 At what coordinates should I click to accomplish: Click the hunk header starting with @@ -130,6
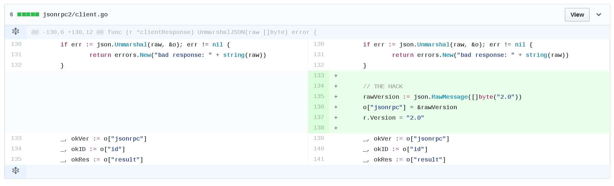click(174, 32)
